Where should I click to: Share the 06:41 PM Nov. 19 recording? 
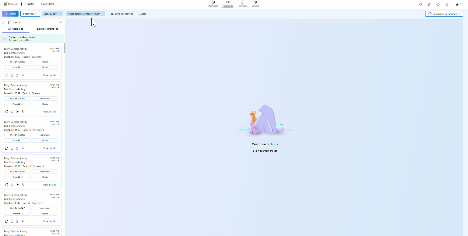[x=17, y=185]
